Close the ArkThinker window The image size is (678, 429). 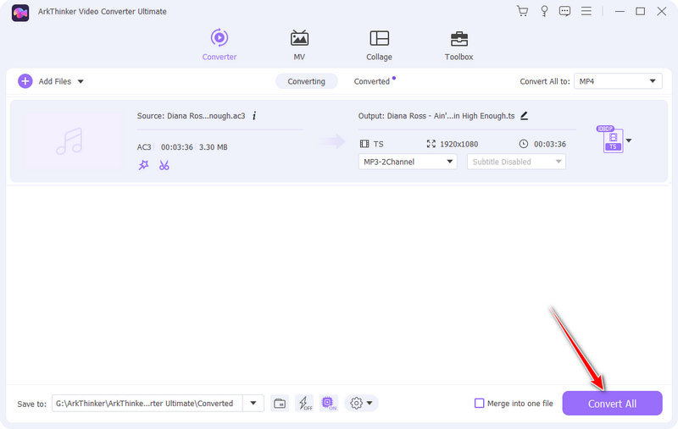[x=662, y=11]
